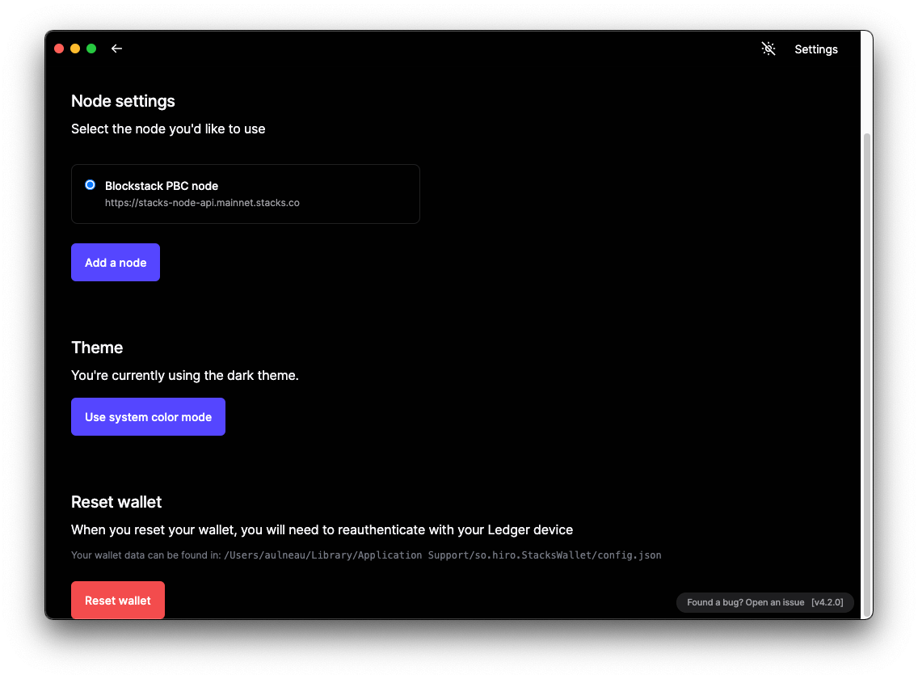918x679 pixels.
Task: Click Use system color mode button
Action: click(148, 417)
